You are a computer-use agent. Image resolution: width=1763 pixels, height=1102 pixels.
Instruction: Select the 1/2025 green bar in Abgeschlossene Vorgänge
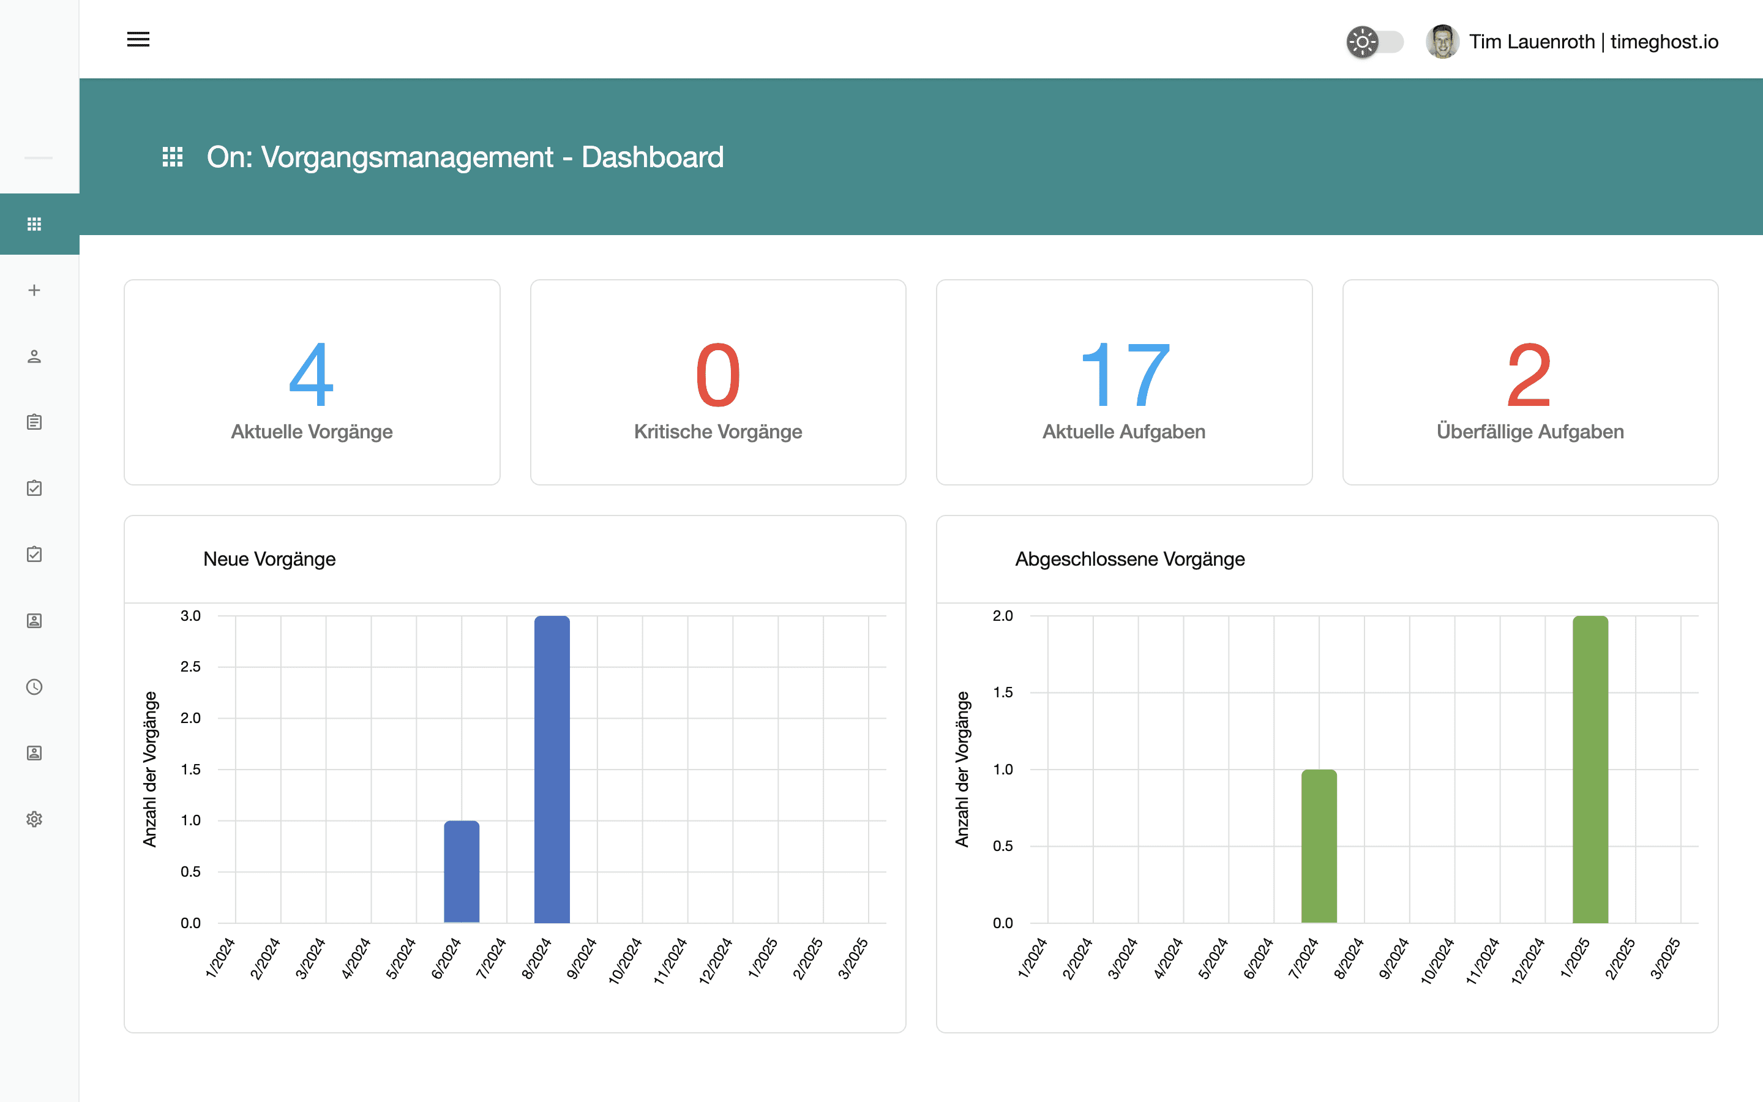tap(1590, 769)
